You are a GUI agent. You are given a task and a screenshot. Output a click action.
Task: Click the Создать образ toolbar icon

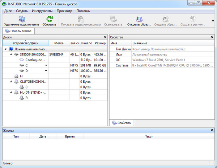coord(166,19)
